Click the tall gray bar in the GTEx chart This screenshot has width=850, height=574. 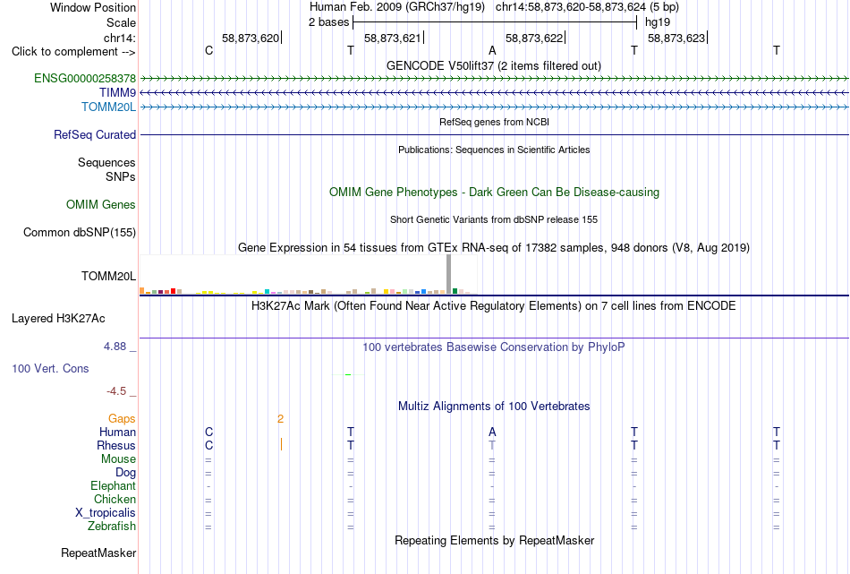[x=449, y=275]
